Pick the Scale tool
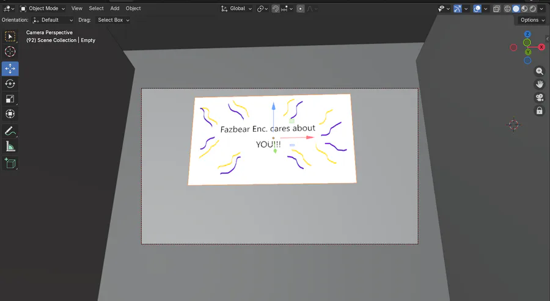The width and height of the screenshot is (550, 301). [x=10, y=99]
